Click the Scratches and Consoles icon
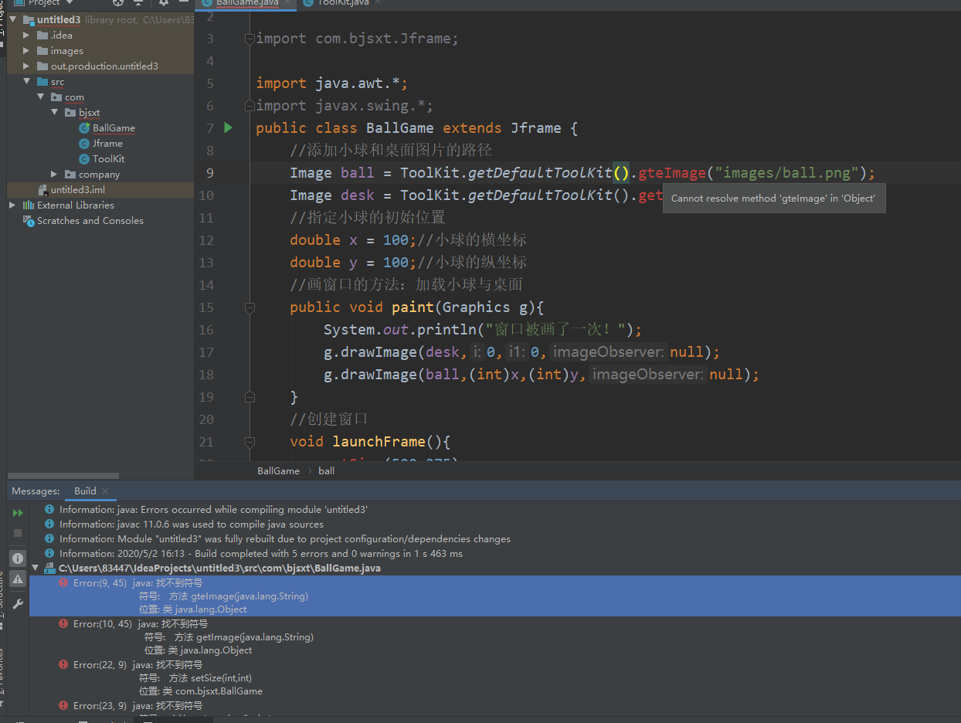Screen dimensions: 961x723 (x=29, y=221)
